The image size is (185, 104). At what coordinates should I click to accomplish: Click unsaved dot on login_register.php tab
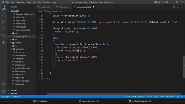[93, 7]
